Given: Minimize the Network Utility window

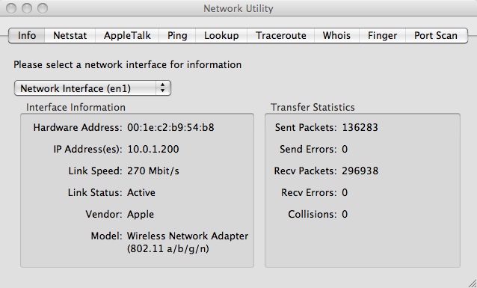Looking at the screenshot, I should click(x=27, y=8).
